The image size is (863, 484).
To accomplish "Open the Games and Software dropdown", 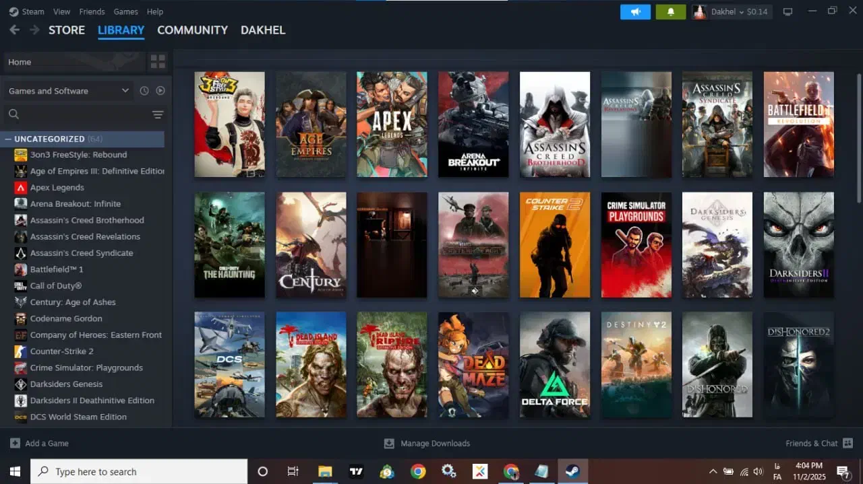I will coord(67,90).
